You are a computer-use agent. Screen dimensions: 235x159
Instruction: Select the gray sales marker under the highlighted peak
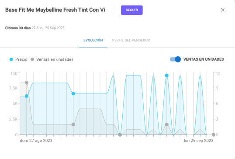[x=167, y=124]
